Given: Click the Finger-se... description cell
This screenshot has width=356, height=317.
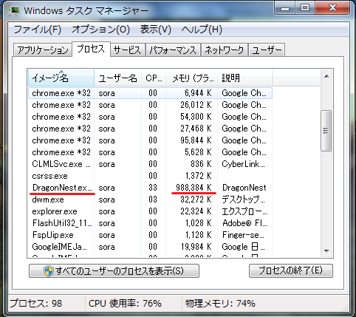Looking at the screenshot, I should pyautogui.click(x=243, y=235).
